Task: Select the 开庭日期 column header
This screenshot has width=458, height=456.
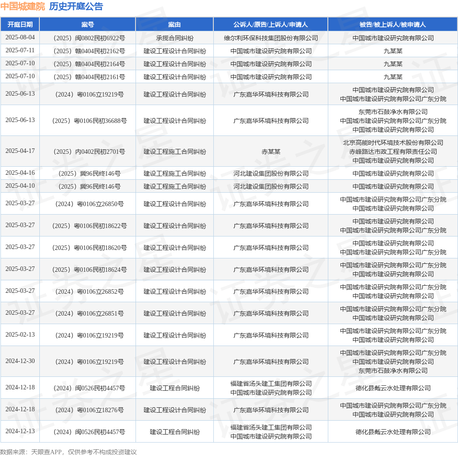Action: point(20,25)
